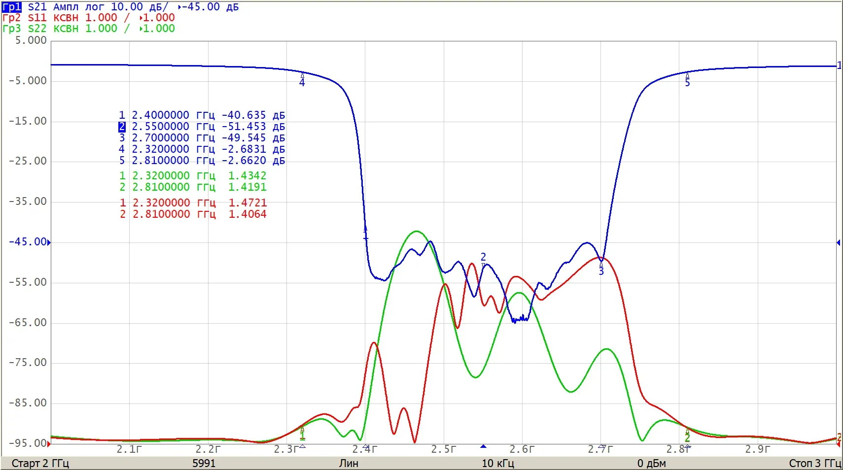
Task: Click blue marker 1 at 2.4 GHz
Action: coord(365,234)
